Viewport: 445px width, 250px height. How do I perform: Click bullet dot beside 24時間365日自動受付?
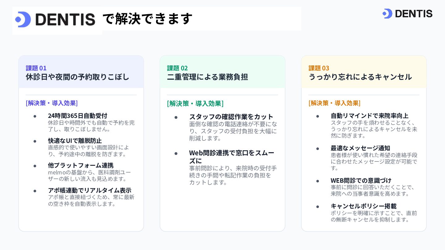tap(35, 116)
